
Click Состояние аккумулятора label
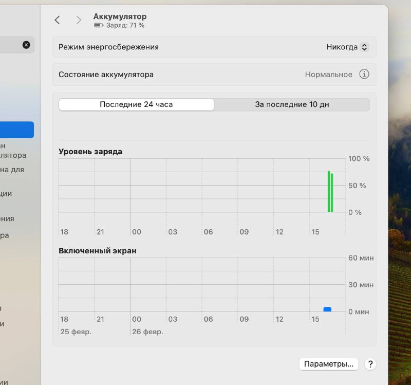tap(106, 75)
